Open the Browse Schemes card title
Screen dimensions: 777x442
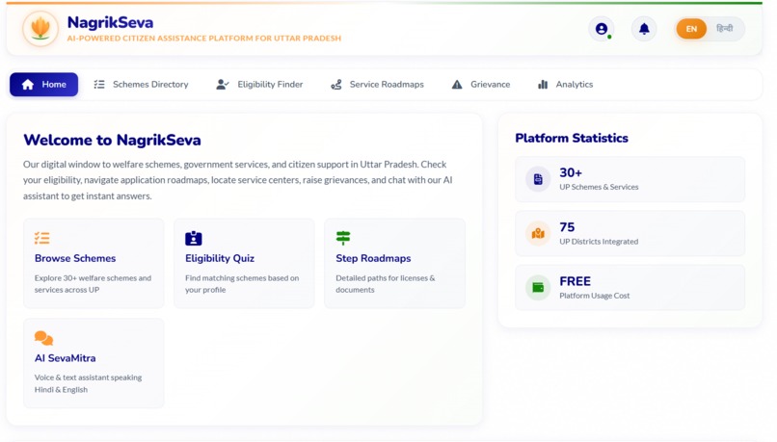[75, 258]
